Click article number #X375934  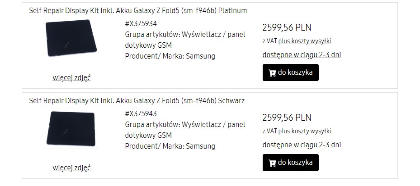coord(141,23)
